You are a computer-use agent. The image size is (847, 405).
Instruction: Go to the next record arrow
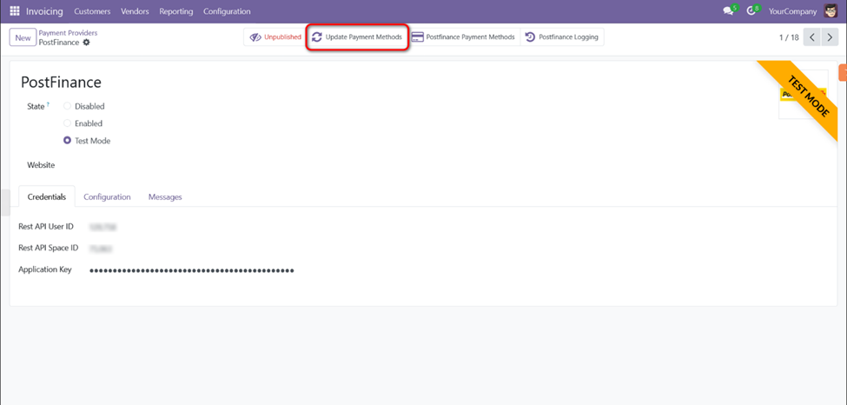[831, 37]
